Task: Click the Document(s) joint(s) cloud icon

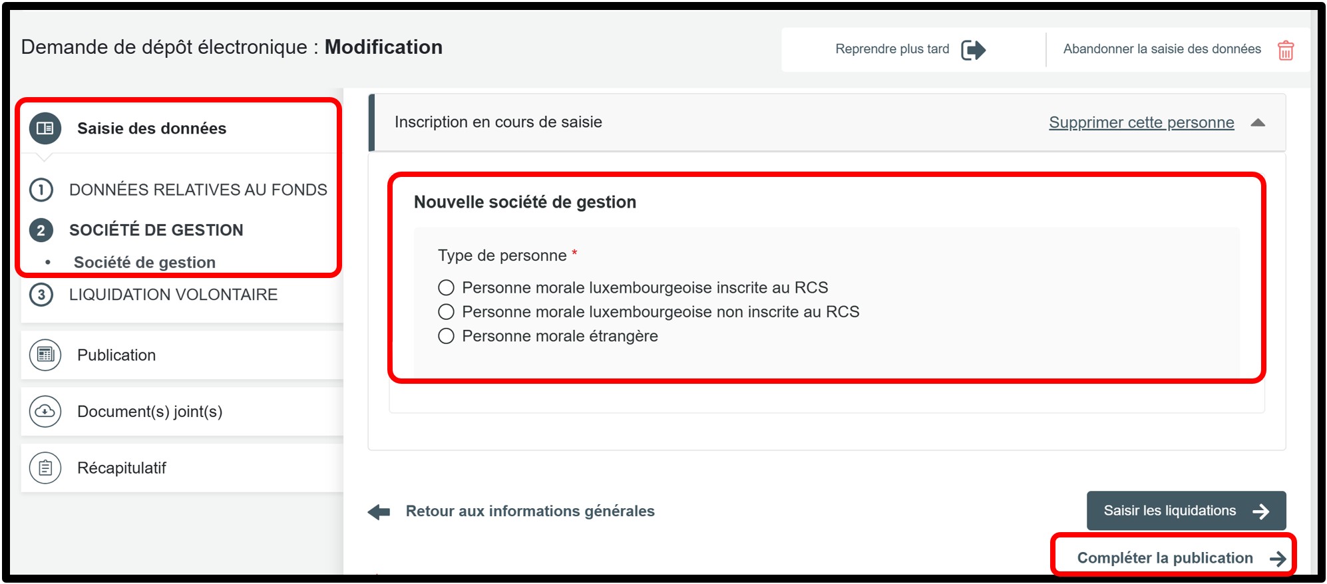Action: click(45, 412)
